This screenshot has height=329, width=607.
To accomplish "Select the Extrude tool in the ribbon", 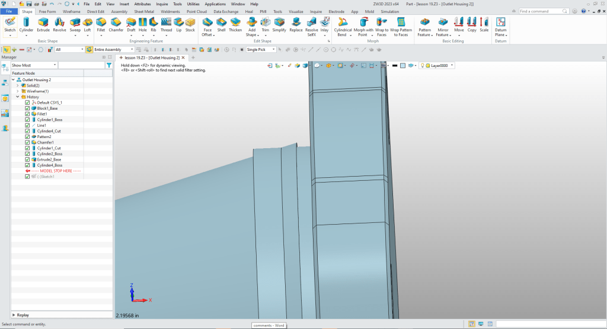I will [x=43, y=24].
